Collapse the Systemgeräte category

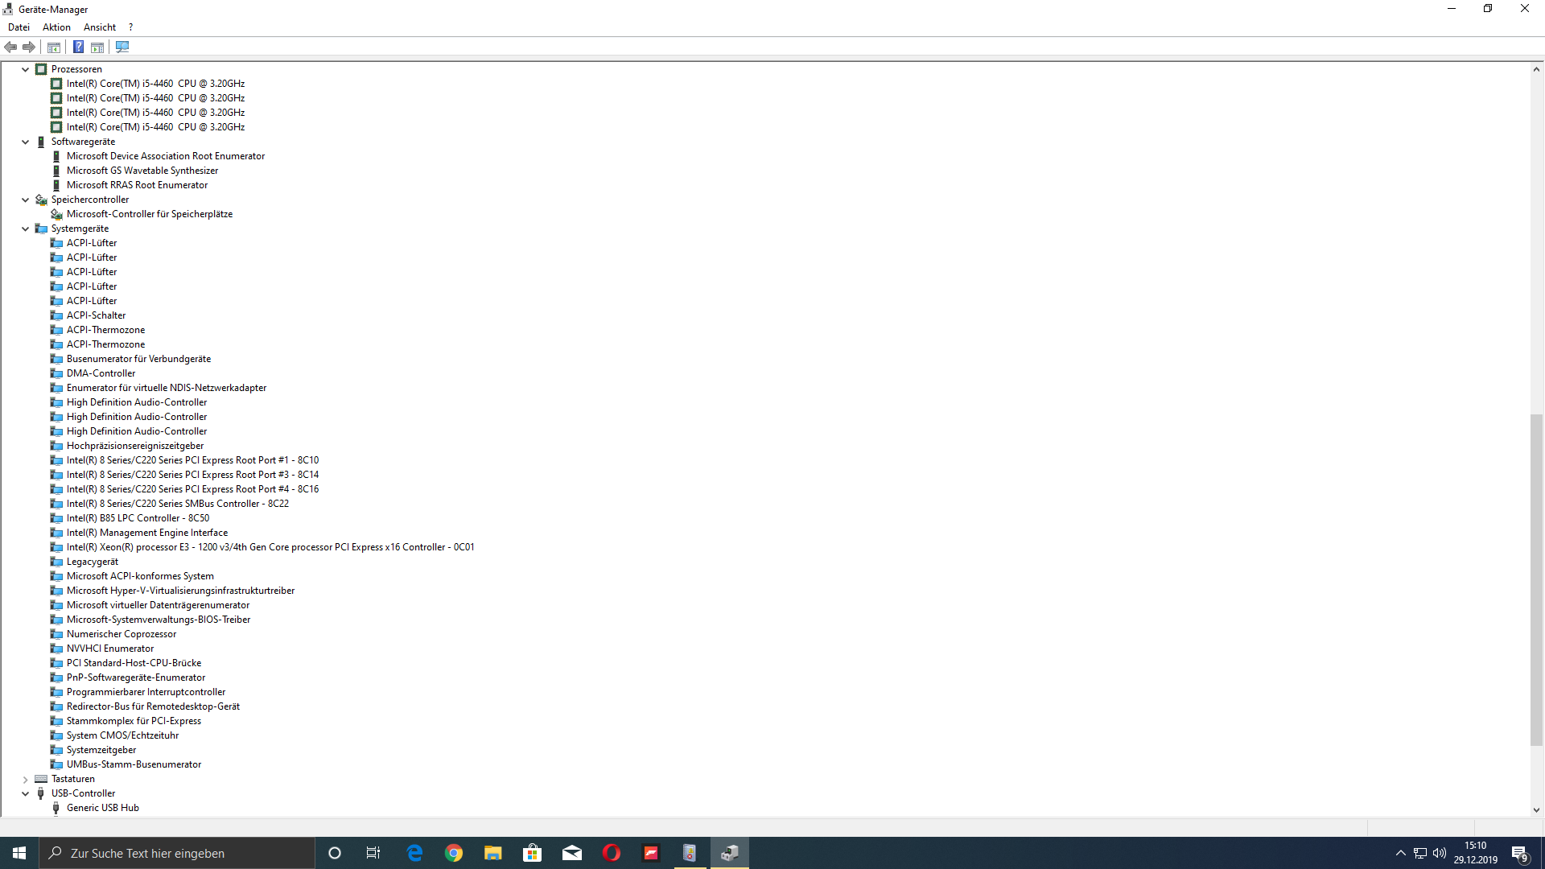pyautogui.click(x=26, y=229)
